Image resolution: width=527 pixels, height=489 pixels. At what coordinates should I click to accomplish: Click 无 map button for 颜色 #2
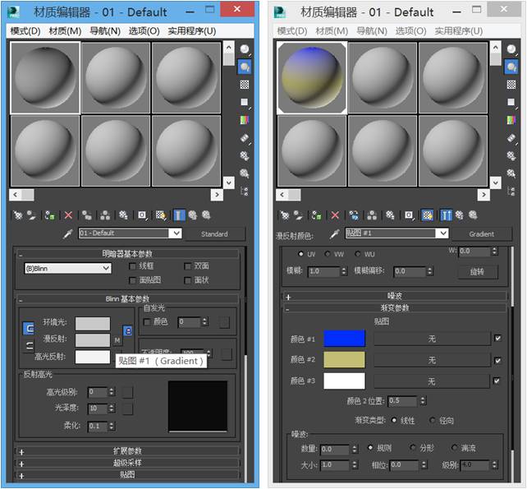pyautogui.click(x=432, y=361)
